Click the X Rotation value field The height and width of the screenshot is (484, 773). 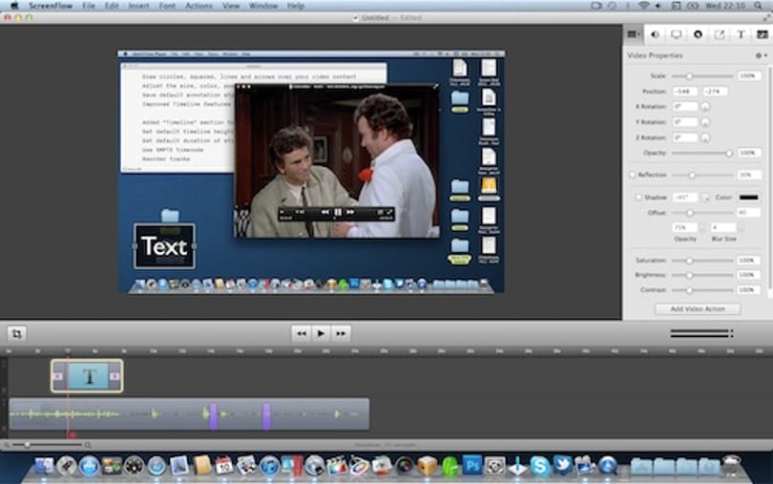685,107
